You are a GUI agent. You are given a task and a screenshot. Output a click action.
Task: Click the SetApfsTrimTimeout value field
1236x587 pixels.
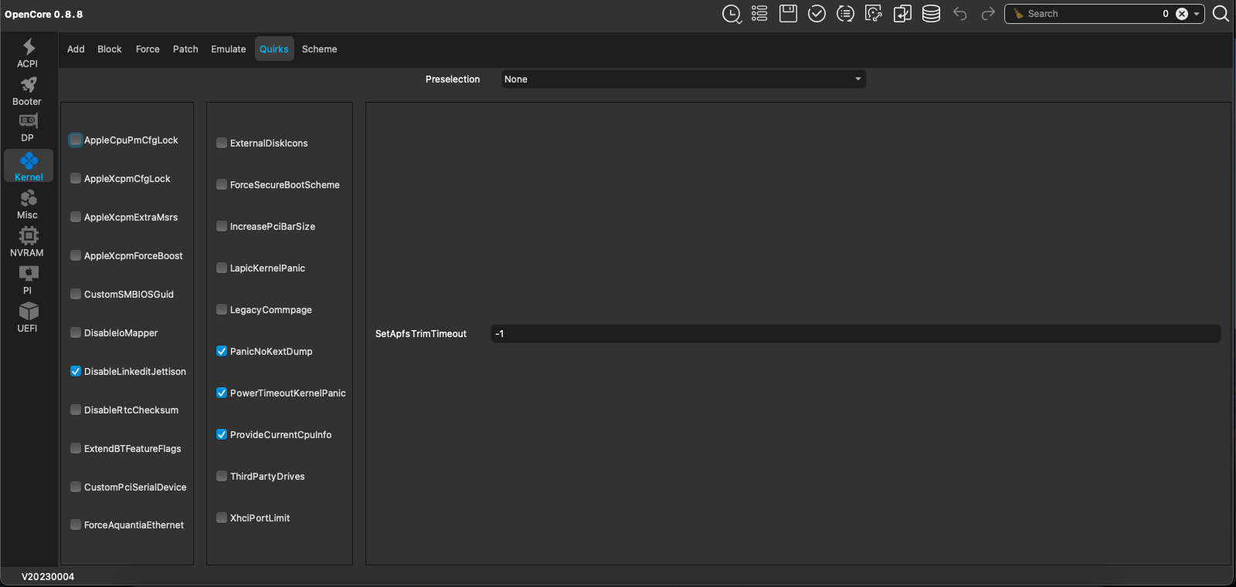tap(855, 334)
